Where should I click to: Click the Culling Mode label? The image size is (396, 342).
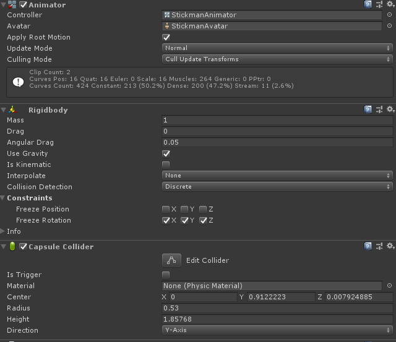[x=29, y=59]
